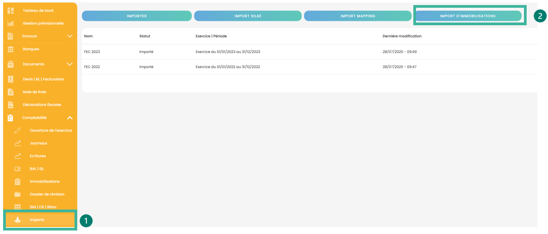Click the Importé status of FEC 2022
The height and width of the screenshot is (234, 548).
coord(146,67)
